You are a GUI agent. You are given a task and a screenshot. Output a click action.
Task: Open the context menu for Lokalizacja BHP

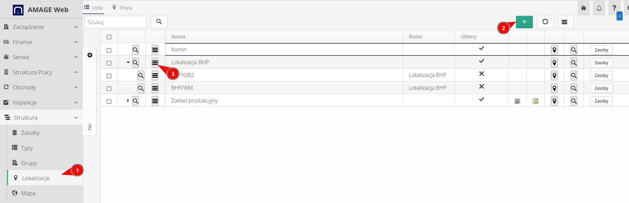(x=155, y=63)
